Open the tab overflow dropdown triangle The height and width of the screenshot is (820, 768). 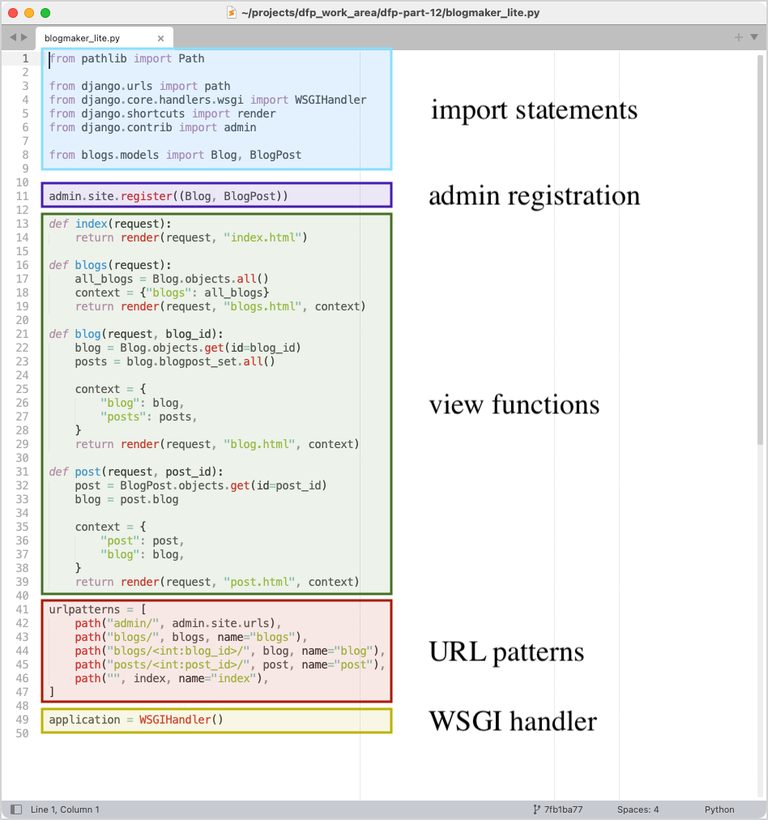(755, 36)
